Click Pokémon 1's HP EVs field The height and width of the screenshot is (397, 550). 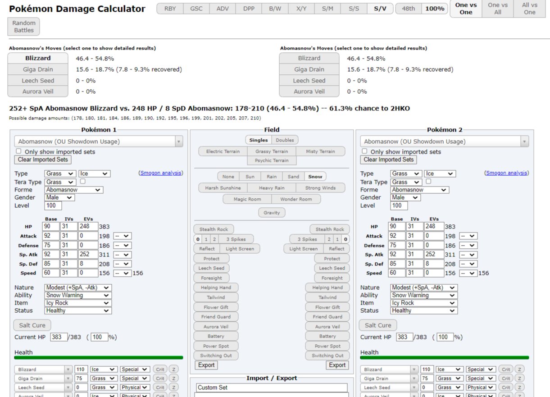88,227
